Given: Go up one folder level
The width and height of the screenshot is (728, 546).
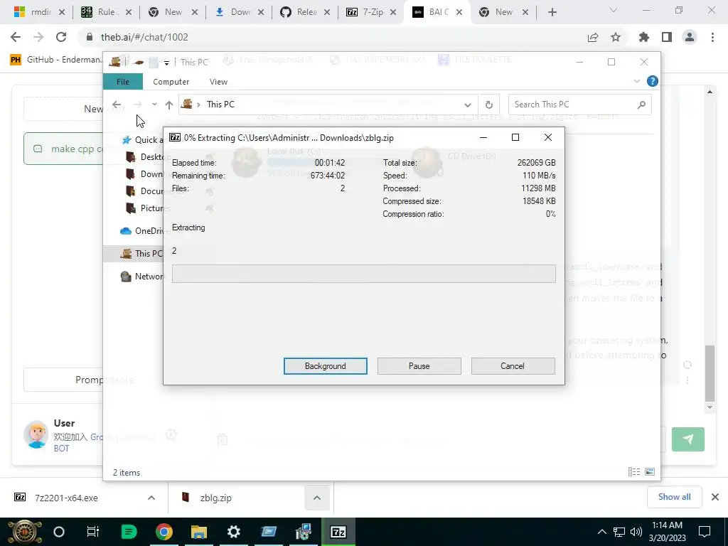Looking at the screenshot, I should [x=169, y=105].
